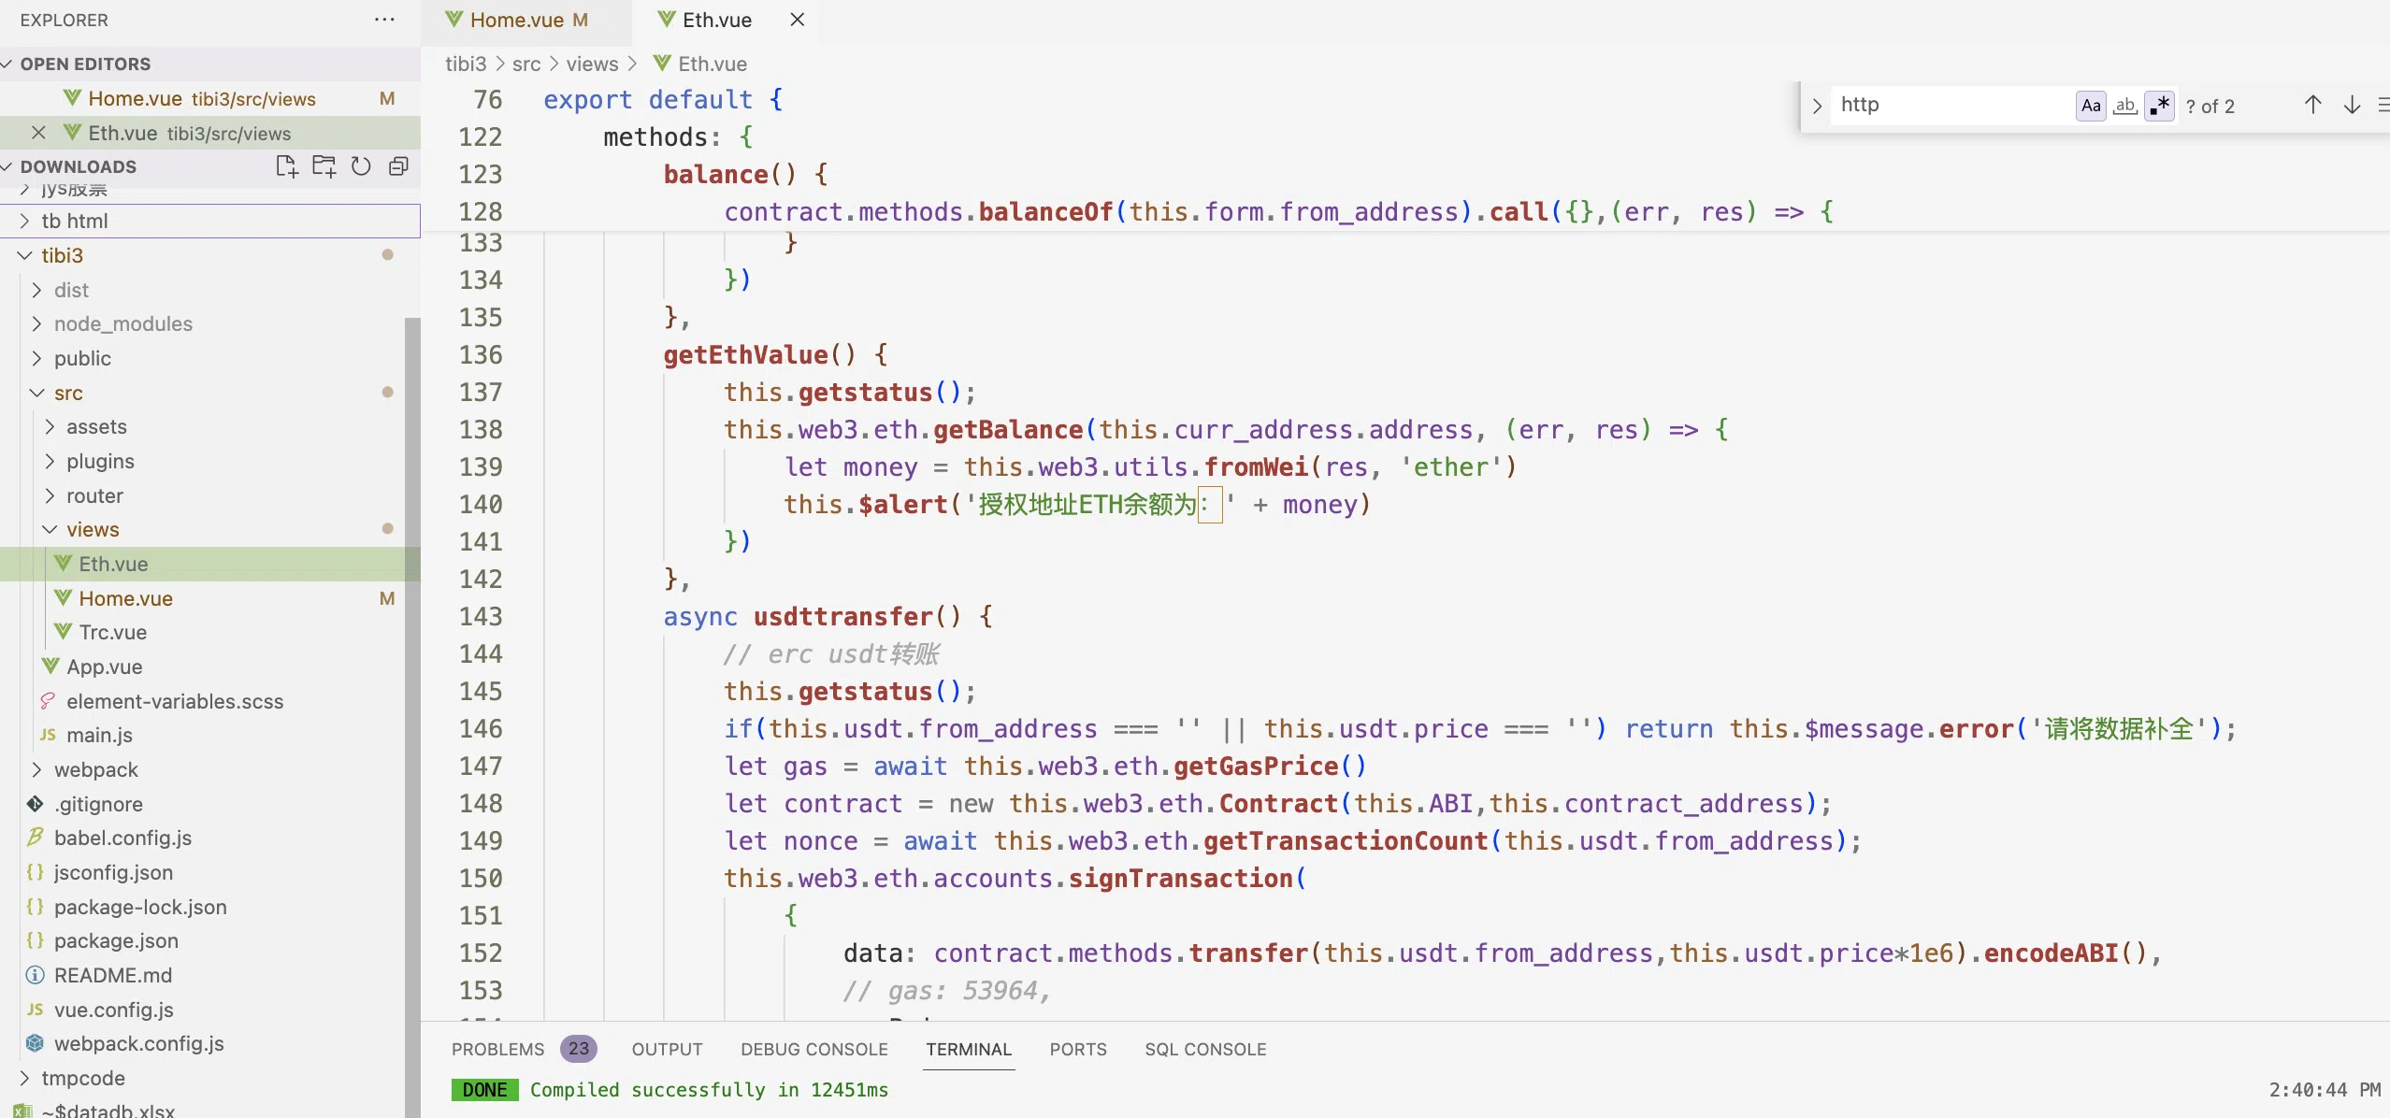Click the SQL CONSOLE tab in terminal
Viewport: 2390px width, 1118px height.
coord(1205,1048)
